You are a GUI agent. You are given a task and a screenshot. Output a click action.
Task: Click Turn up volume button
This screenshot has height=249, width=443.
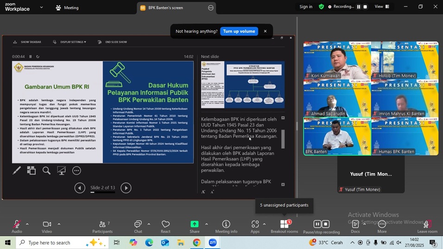(239, 31)
